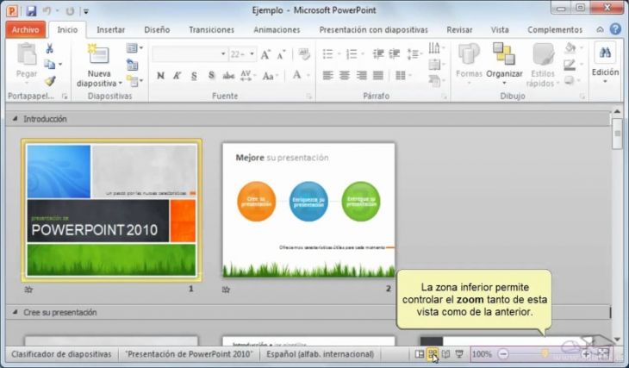This screenshot has height=368, width=629.
Task: Click the Redo arrow in quick access toolbar
Action: tap(70, 11)
